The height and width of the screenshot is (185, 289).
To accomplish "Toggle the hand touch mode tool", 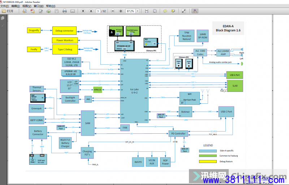I will pyautogui.click(x=195, y=11).
